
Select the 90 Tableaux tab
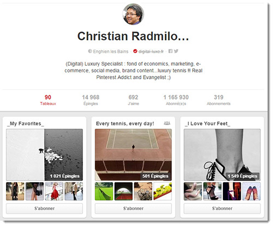[x=48, y=100]
